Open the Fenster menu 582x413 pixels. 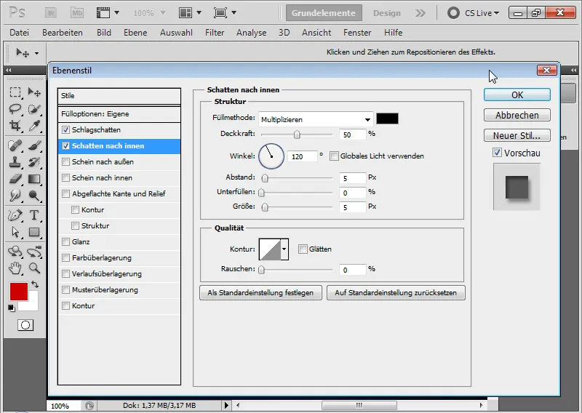357,33
